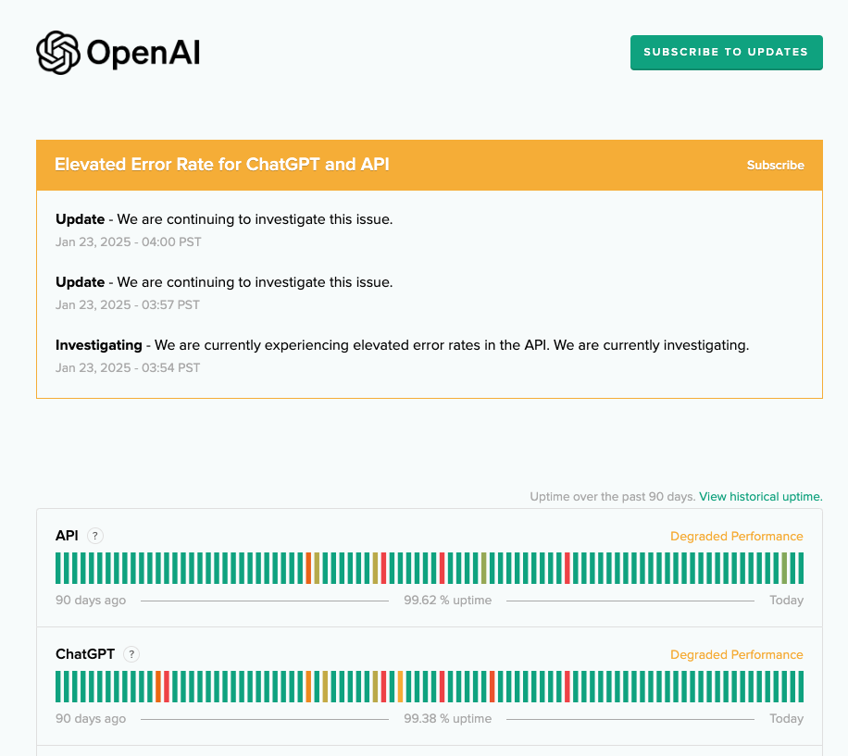Open the API component help question mark

tap(95, 536)
